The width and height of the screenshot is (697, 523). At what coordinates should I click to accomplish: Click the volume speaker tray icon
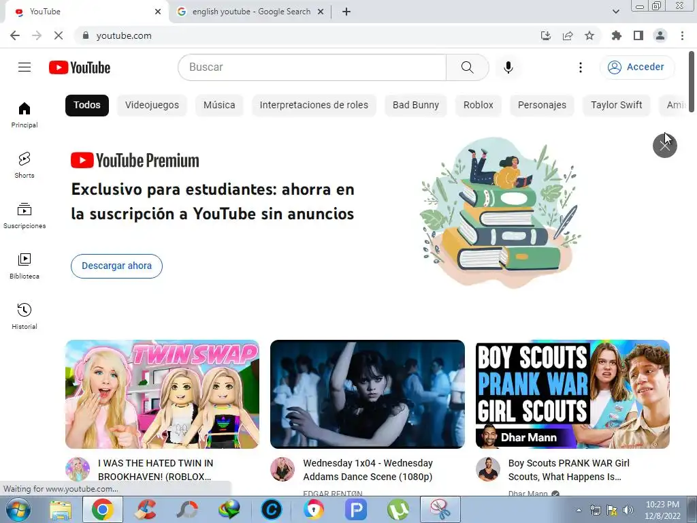tap(628, 510)
